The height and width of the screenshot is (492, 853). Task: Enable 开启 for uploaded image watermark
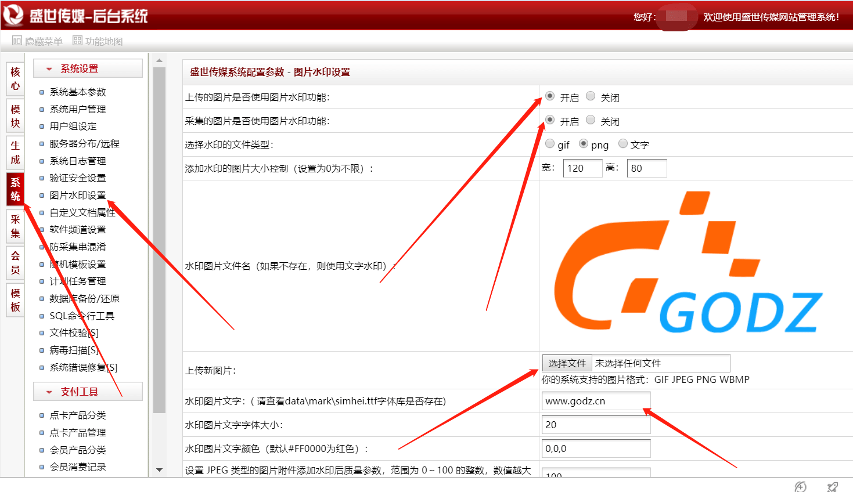(x=549, y=96)
